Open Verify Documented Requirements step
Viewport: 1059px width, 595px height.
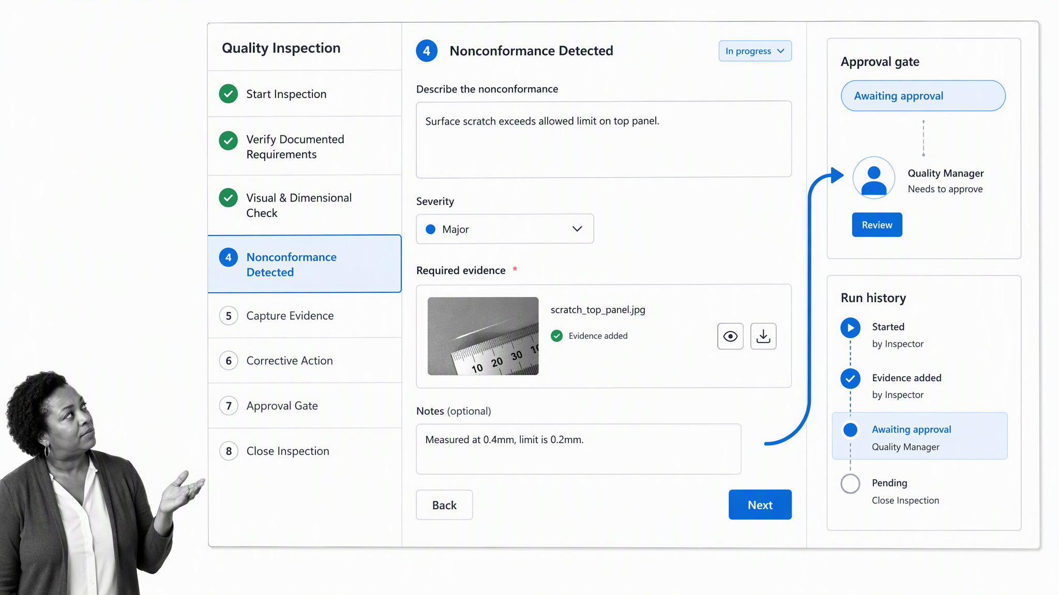tap(305, 146)
